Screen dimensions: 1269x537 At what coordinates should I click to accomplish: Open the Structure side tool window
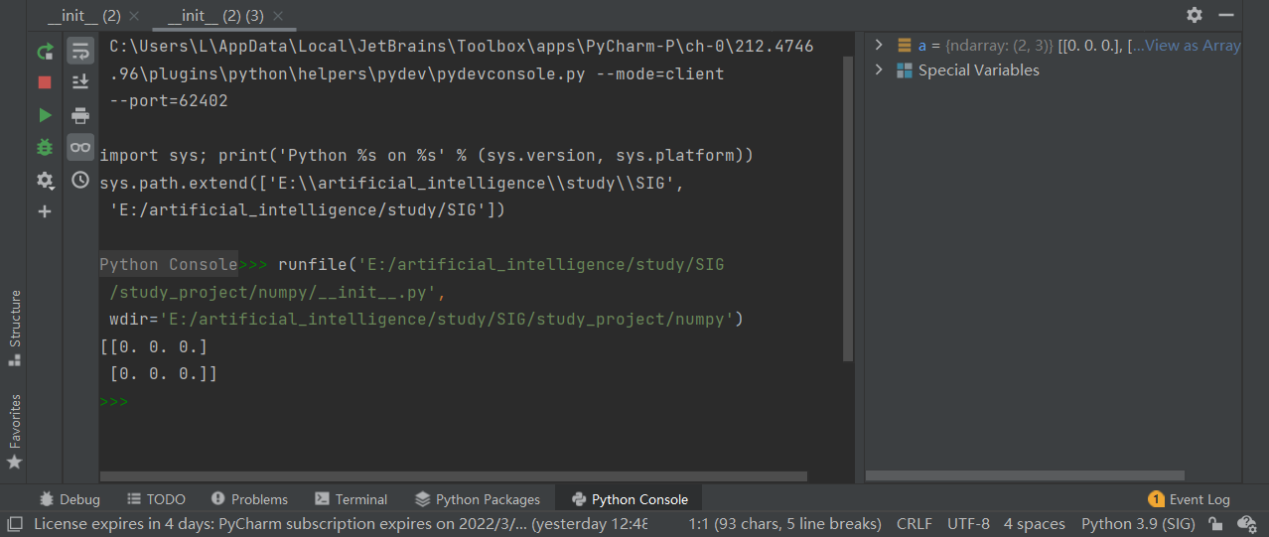click(x=15, y=328)
